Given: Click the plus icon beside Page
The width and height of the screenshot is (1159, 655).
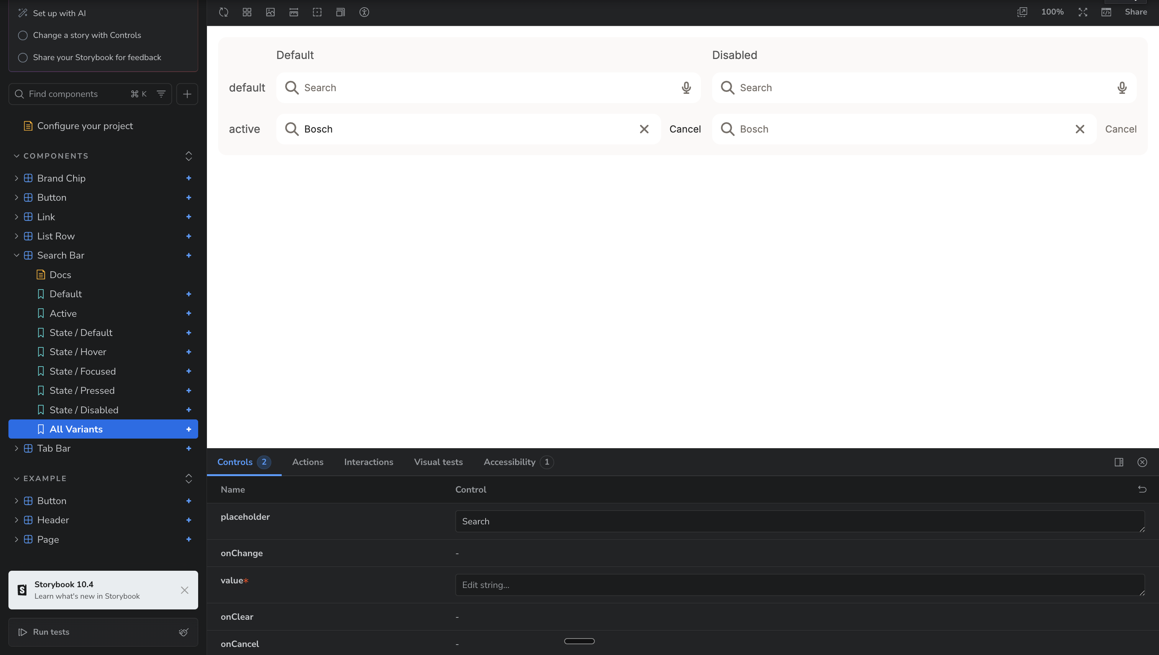Looking at the screenshot, I should 189,539.
